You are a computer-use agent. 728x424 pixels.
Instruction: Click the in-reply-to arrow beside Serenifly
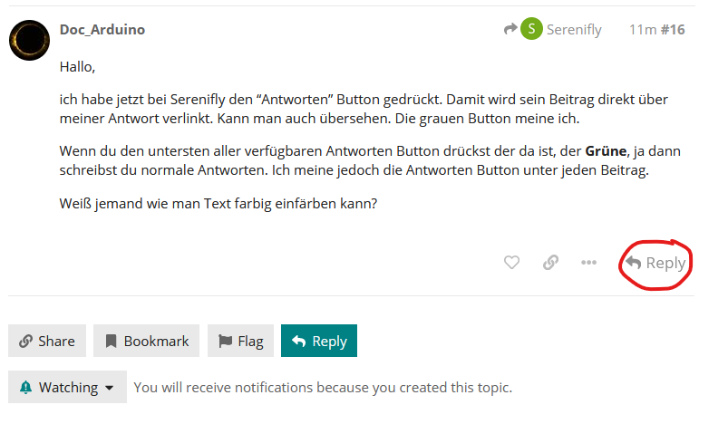pos(510,30)
